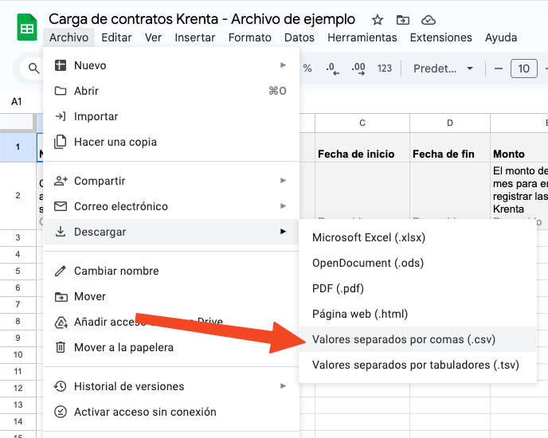
Task: Expand Historial de versiones submenu arrow
Action: click(283, 386)
